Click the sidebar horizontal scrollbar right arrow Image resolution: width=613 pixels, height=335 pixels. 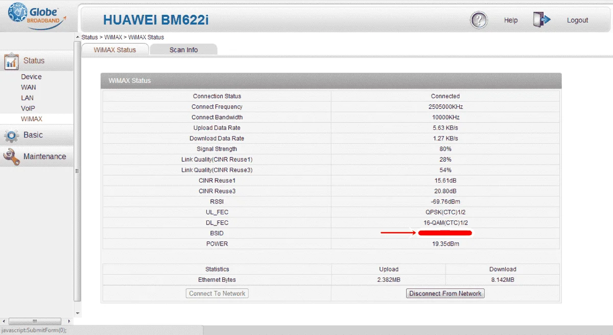coord(70,321)
